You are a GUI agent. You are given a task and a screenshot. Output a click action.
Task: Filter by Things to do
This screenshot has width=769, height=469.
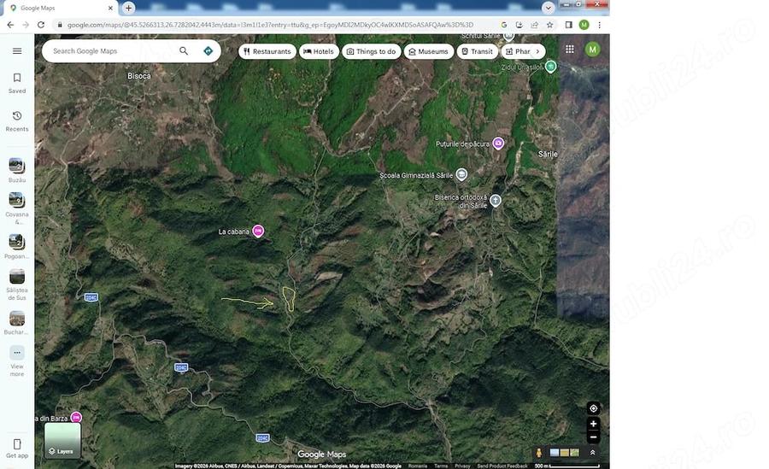coord(372,51)
